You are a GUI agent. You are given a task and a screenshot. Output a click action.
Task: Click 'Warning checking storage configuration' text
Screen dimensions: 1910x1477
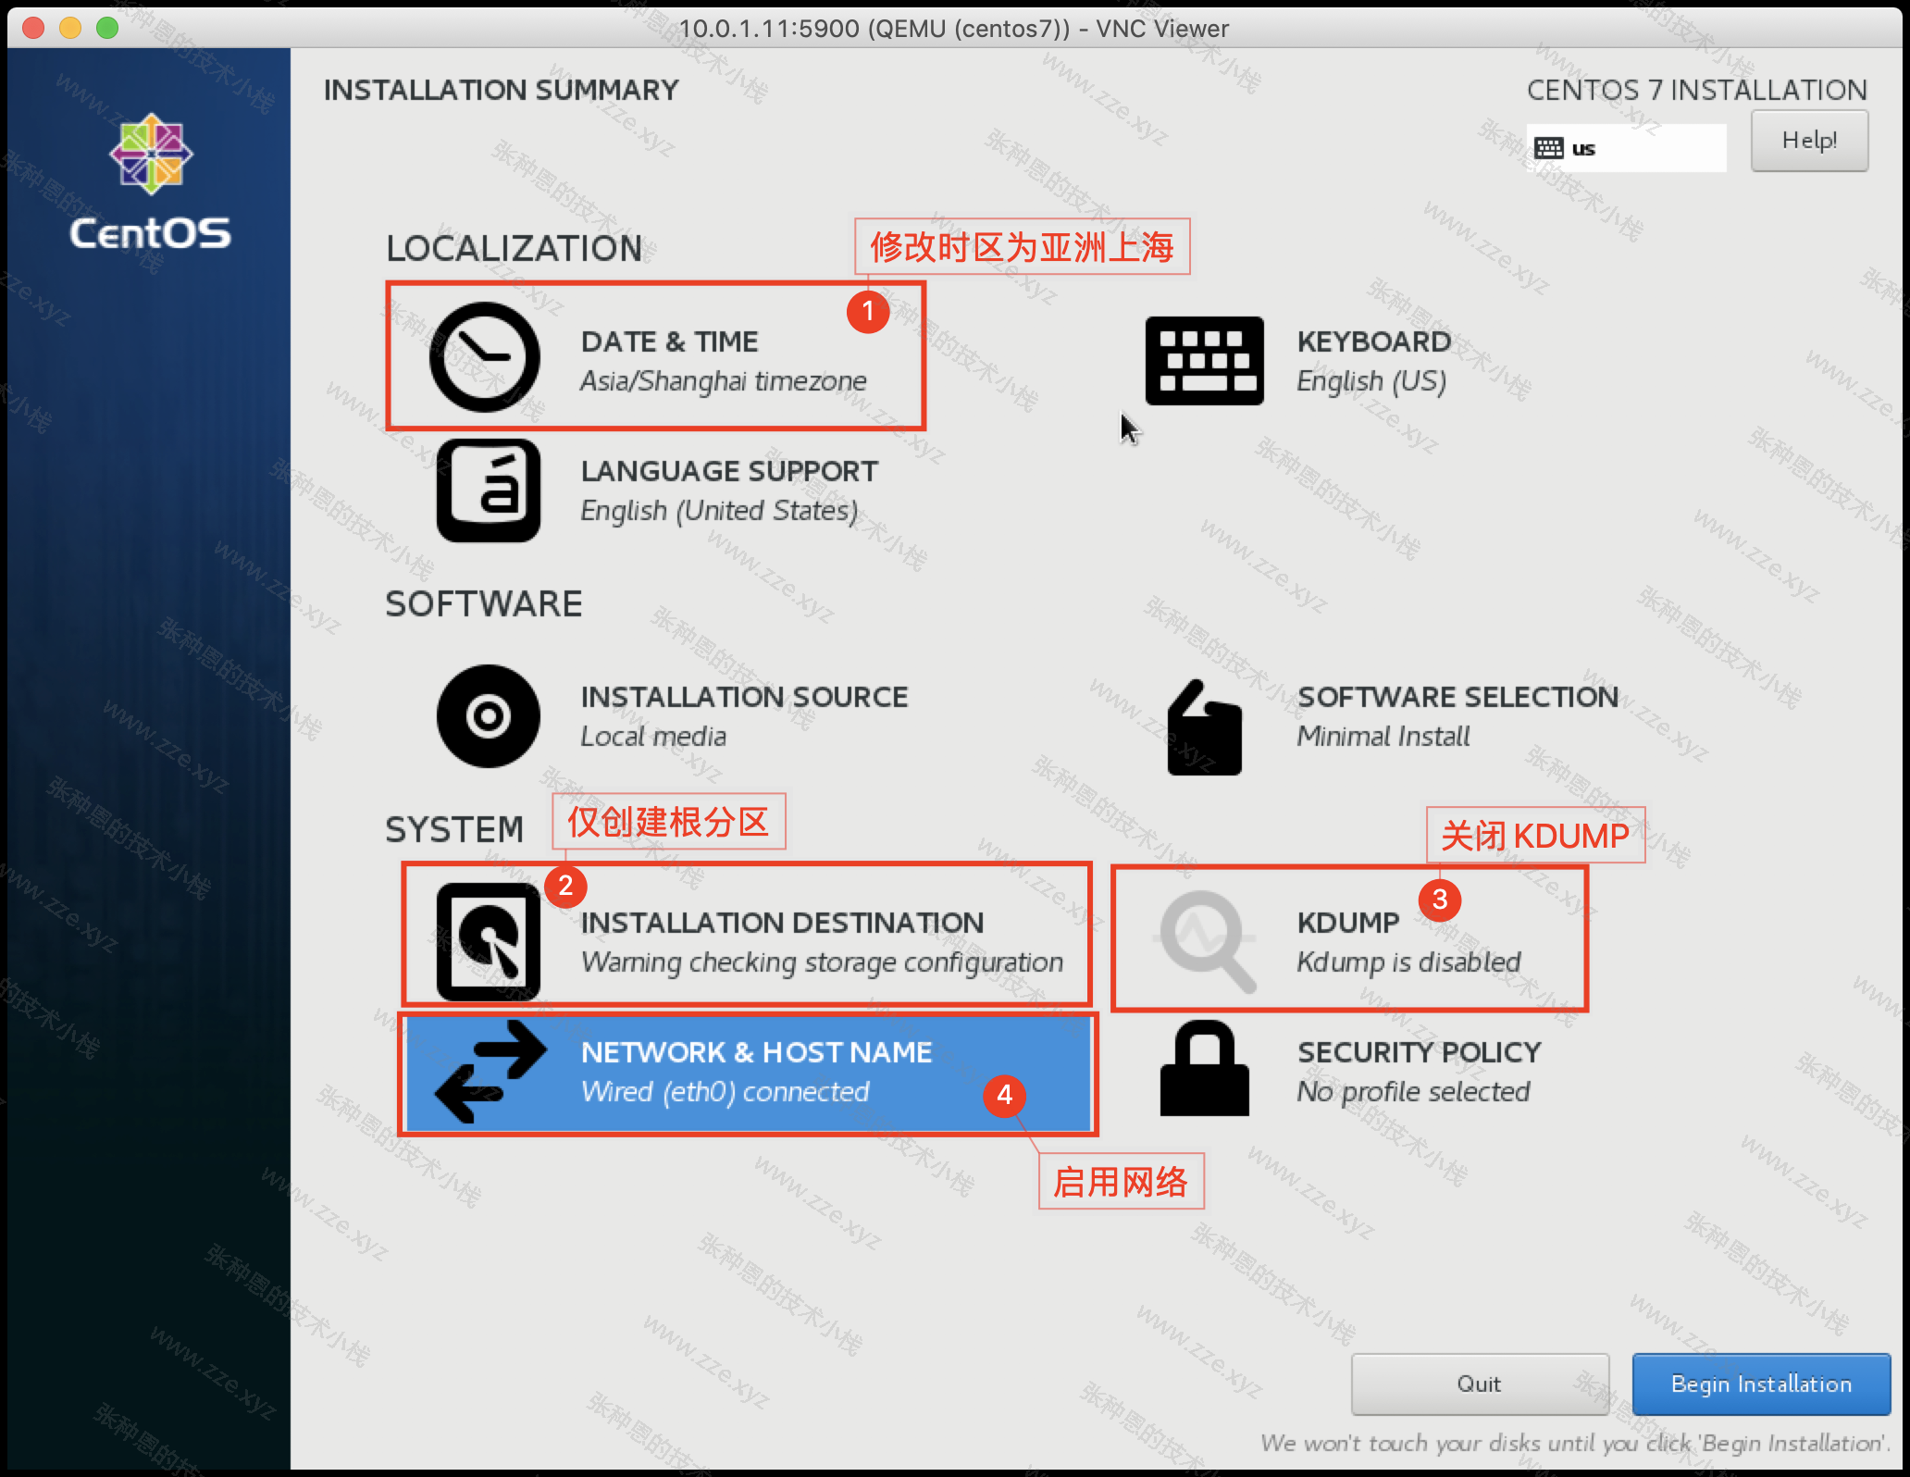(x=822, y=962)
